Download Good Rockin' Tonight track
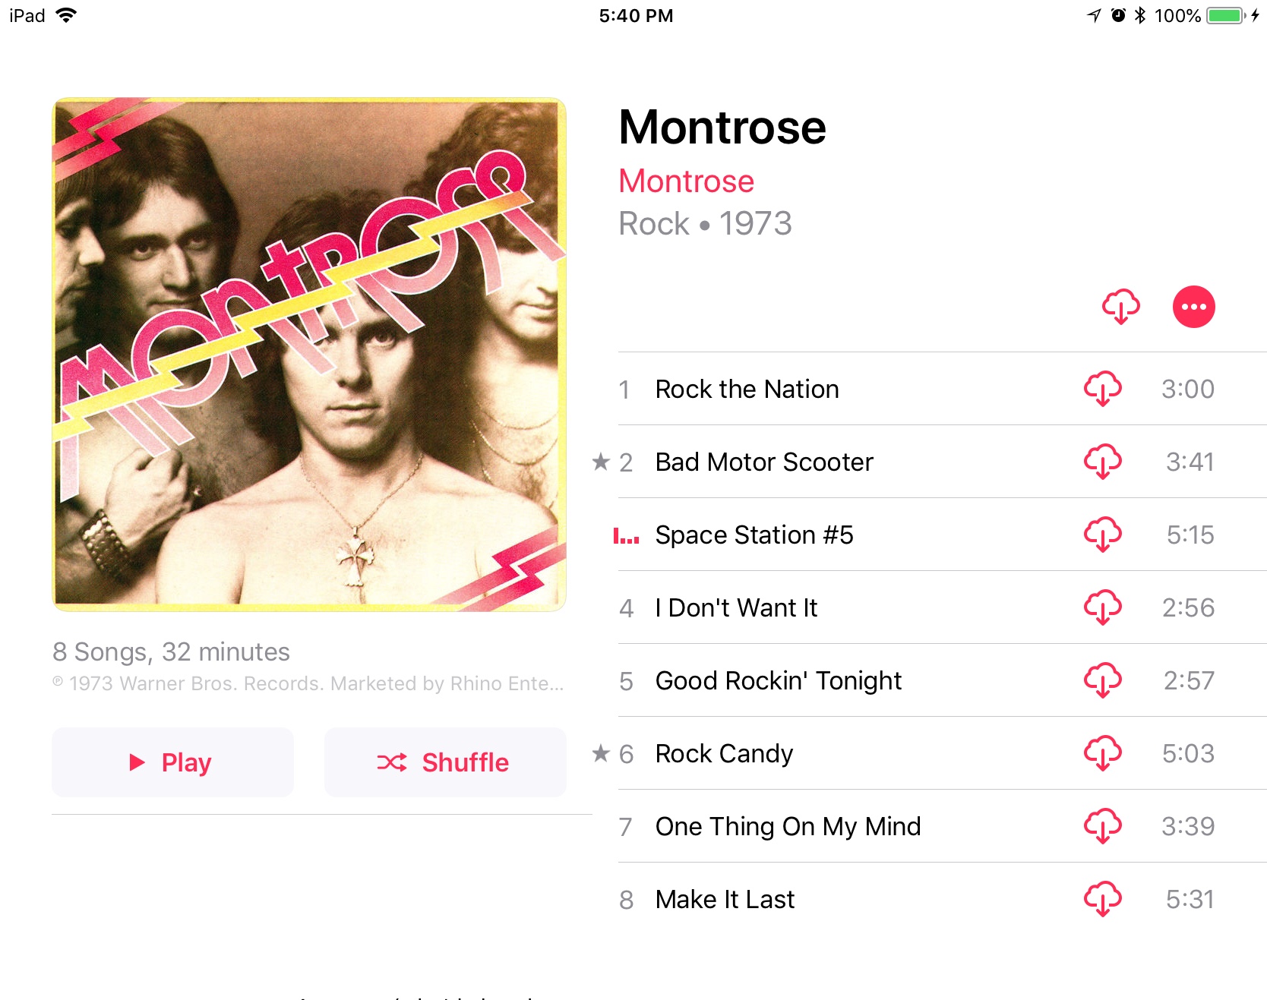 pyautogui.click(x=1102, y=680)
